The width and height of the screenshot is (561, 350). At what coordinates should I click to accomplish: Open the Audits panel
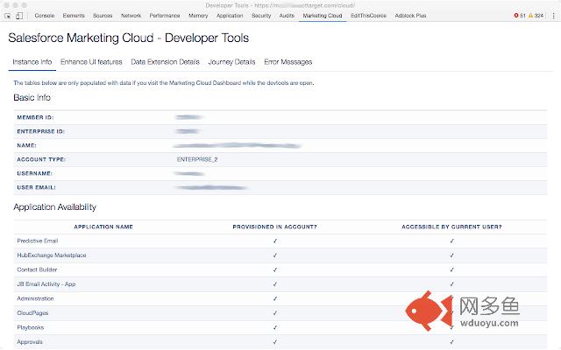[287, 16]
